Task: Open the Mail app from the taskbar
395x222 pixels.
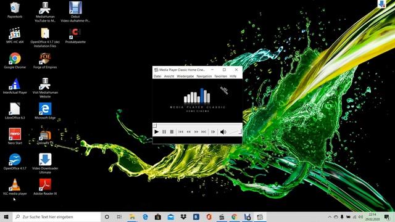Action: pos(171,216)
